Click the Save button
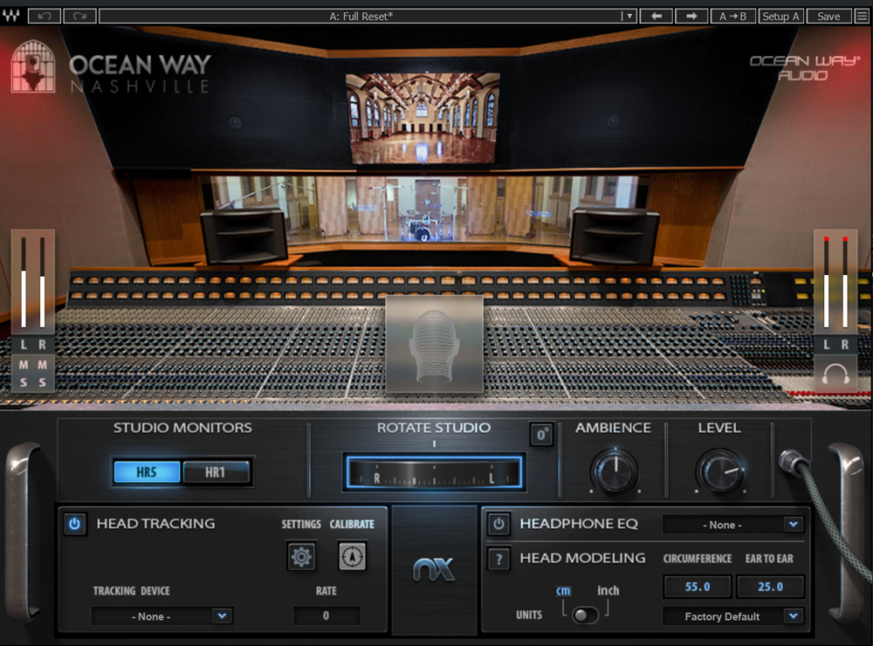Screen dimensions: 873x646 point(828,16)
